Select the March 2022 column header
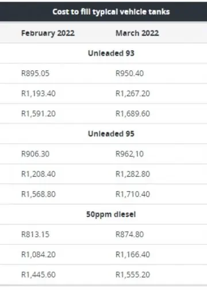 click(x=137, y=33)
